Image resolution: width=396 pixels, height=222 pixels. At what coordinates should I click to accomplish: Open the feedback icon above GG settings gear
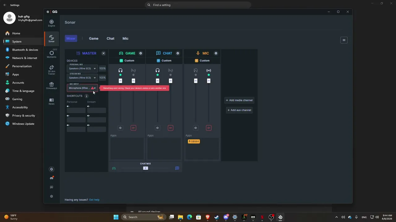click(x=51, y=187)
